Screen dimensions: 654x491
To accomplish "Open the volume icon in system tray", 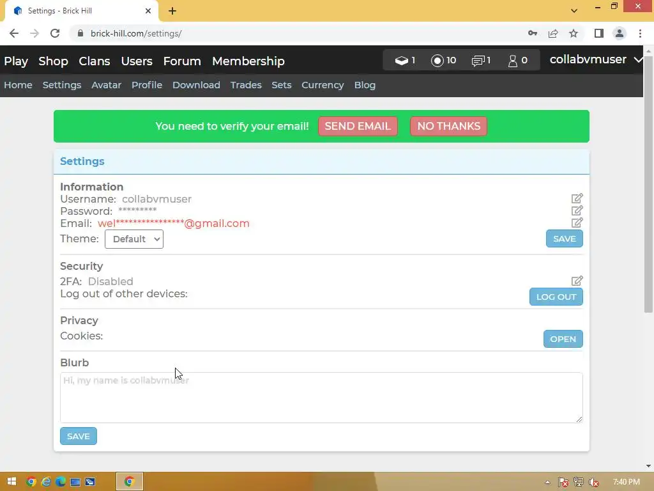I will [x=594, y=482].
